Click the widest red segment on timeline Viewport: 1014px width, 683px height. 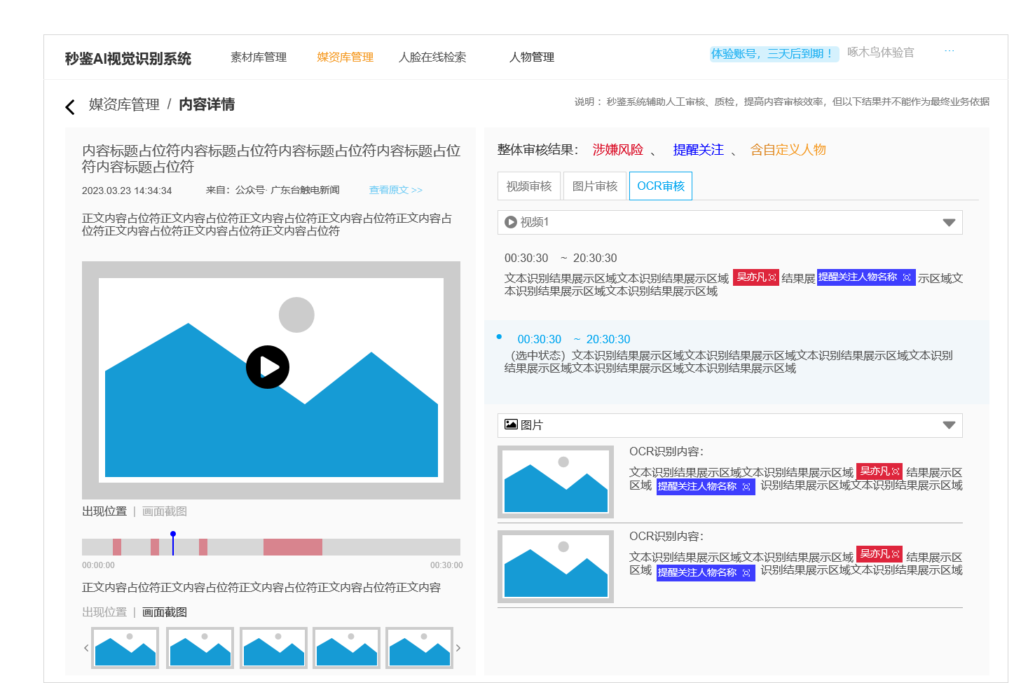click(x=293, y=547)
